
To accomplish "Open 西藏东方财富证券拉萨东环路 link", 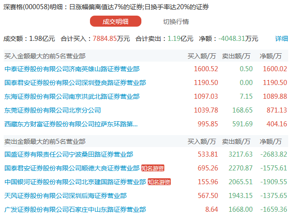I will pyautogui.click(x=71, y=124).
